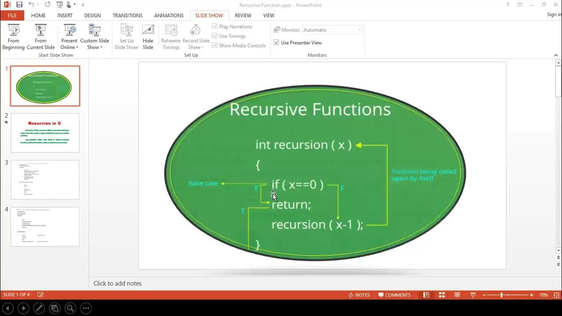Click PowerPoint Help question mark

click(x=508, y=5)
